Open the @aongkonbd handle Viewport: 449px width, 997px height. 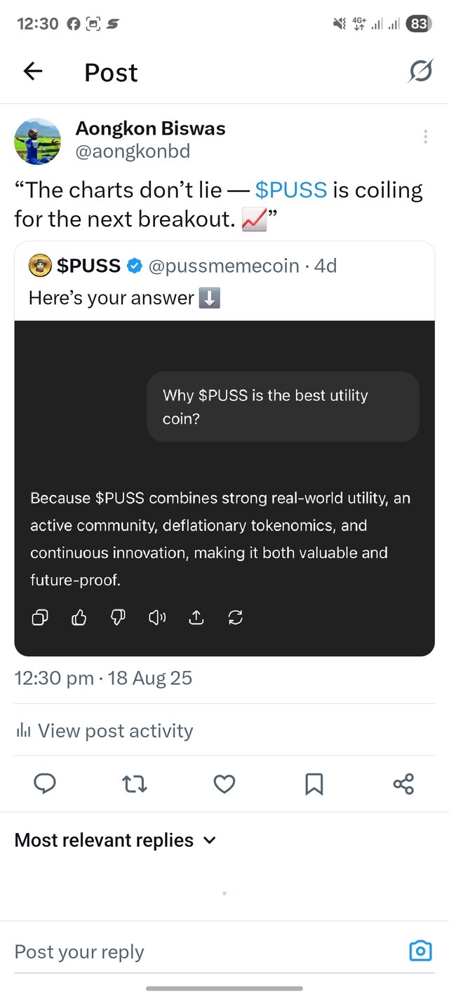click(133, 151)
